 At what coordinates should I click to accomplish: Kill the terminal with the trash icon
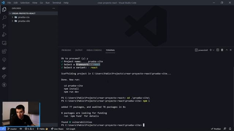click(x=222, y=50)
